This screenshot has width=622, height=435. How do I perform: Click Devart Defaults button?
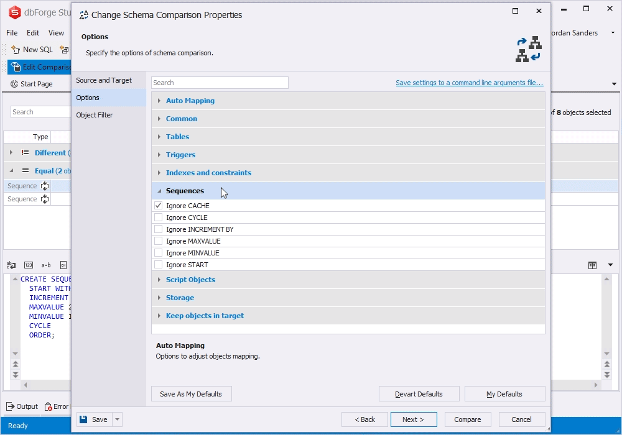click(419, 394)
